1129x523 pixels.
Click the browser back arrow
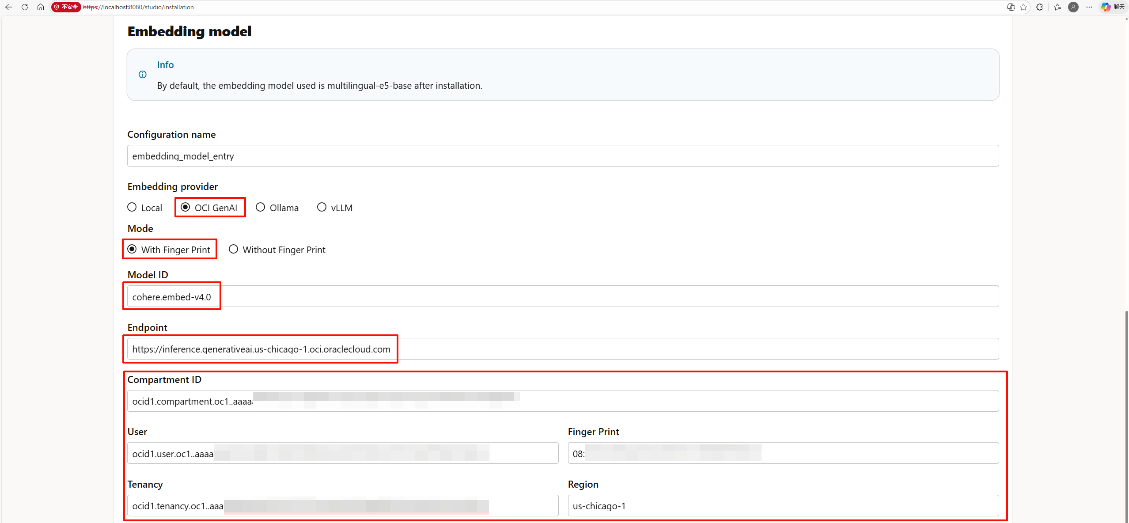pos(9,7)
